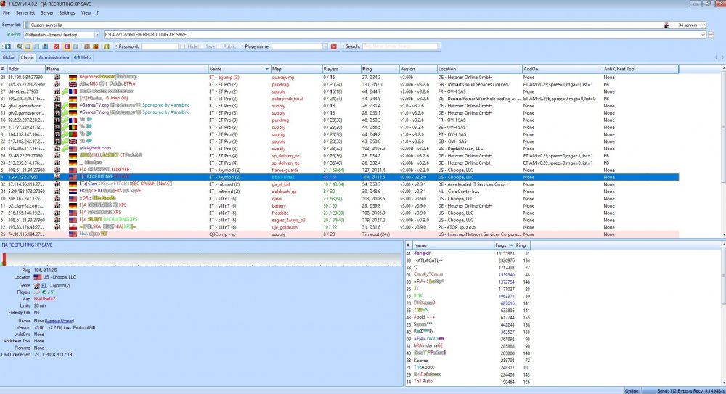Open the View menu
This screenshot has height=394, width=726.
pos(86,13)
